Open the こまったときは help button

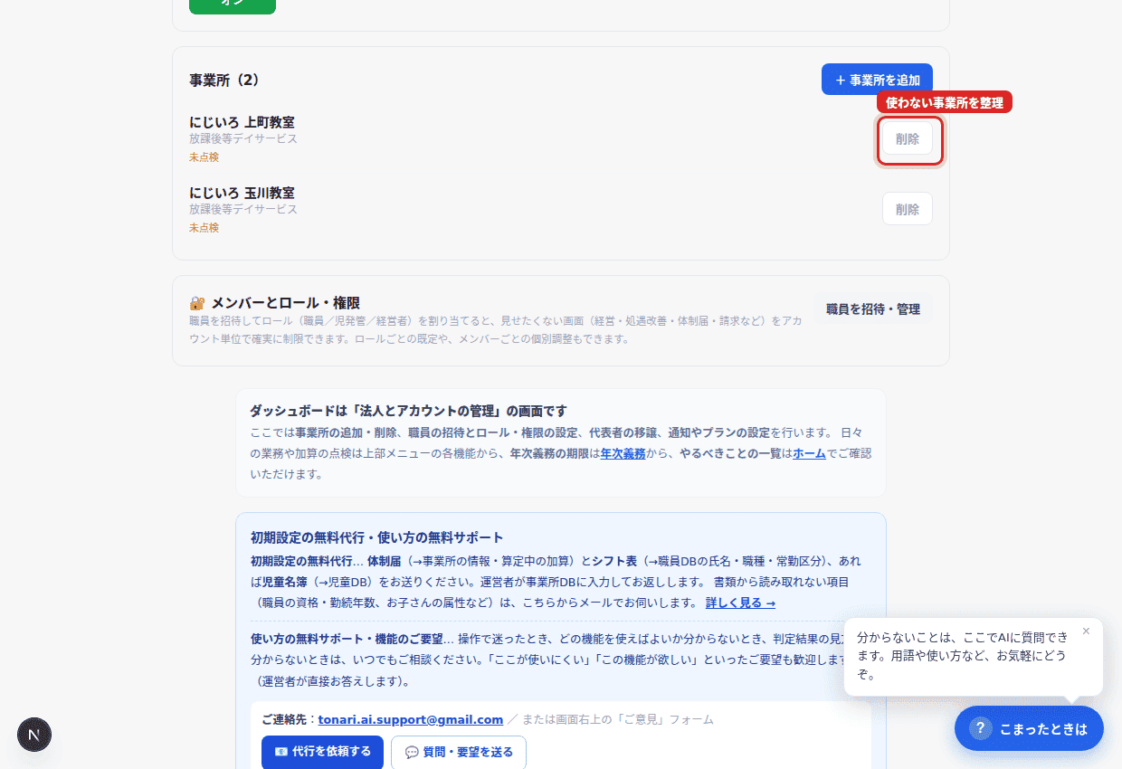pos(1029,728)
